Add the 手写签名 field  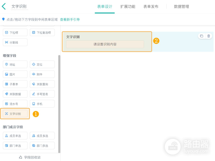pos(42,94)
